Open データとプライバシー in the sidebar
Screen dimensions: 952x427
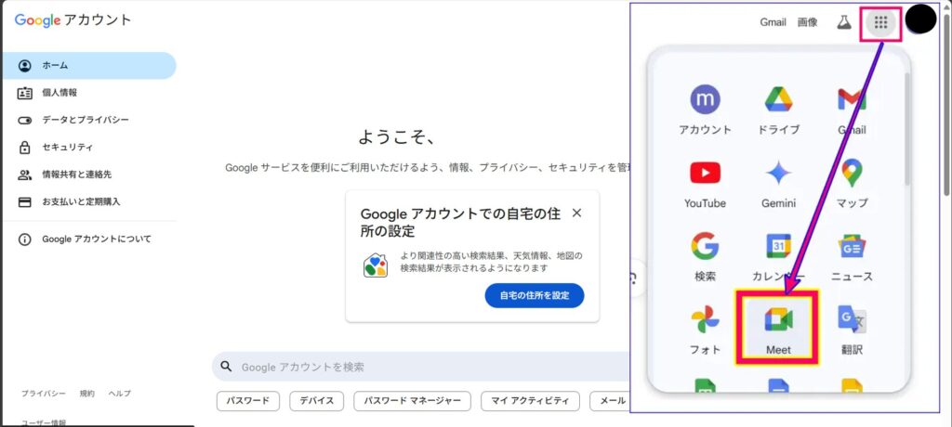85,120
